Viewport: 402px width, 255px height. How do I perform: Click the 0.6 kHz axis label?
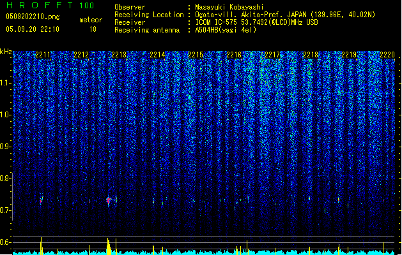click(x=6, y=242)
